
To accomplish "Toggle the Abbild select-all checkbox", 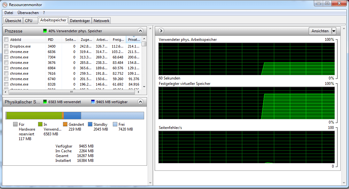I will pyautogui.click(x=6, y=39).
